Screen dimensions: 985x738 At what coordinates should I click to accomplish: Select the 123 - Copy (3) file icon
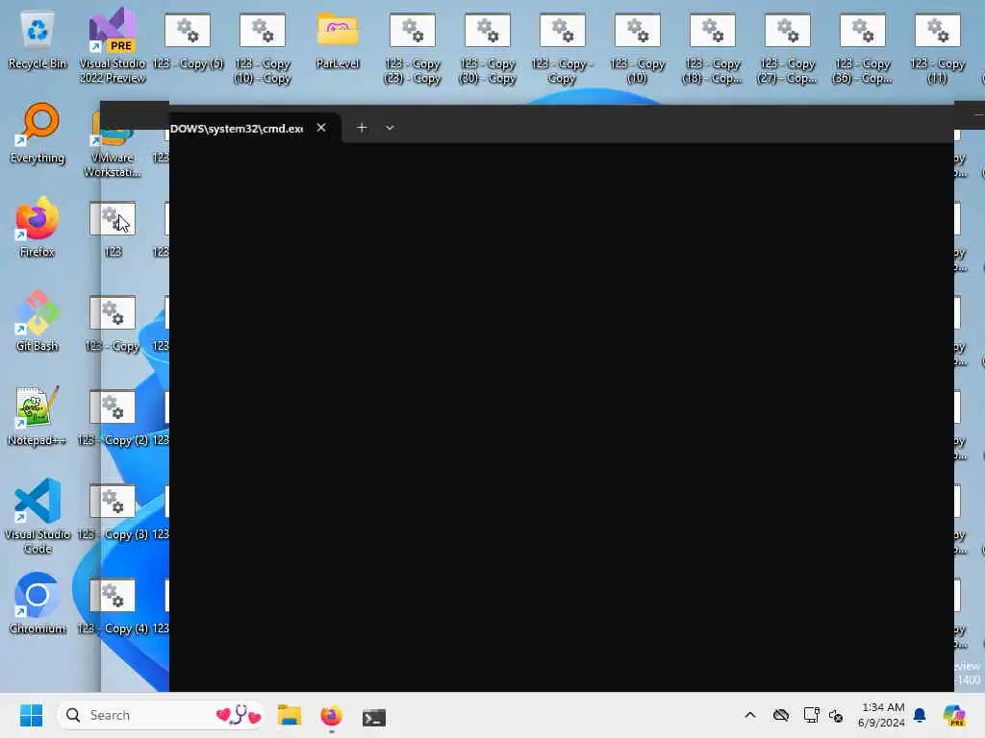[113, 511]
